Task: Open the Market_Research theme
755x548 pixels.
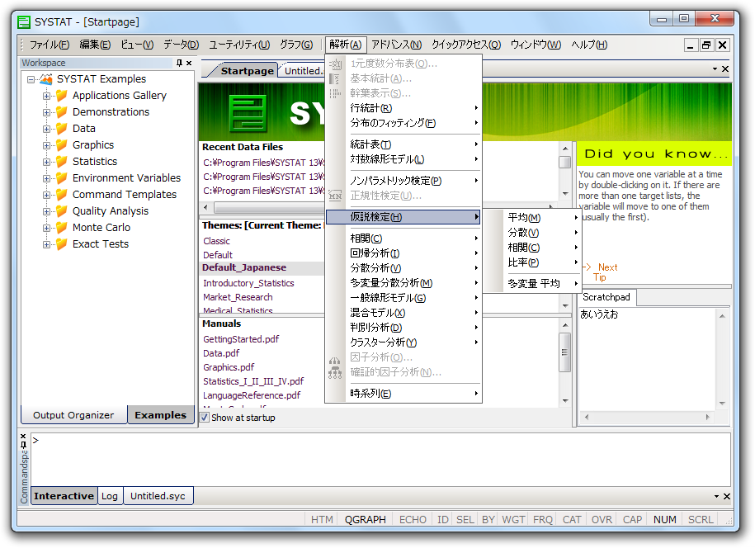Action: click(238, 297)
